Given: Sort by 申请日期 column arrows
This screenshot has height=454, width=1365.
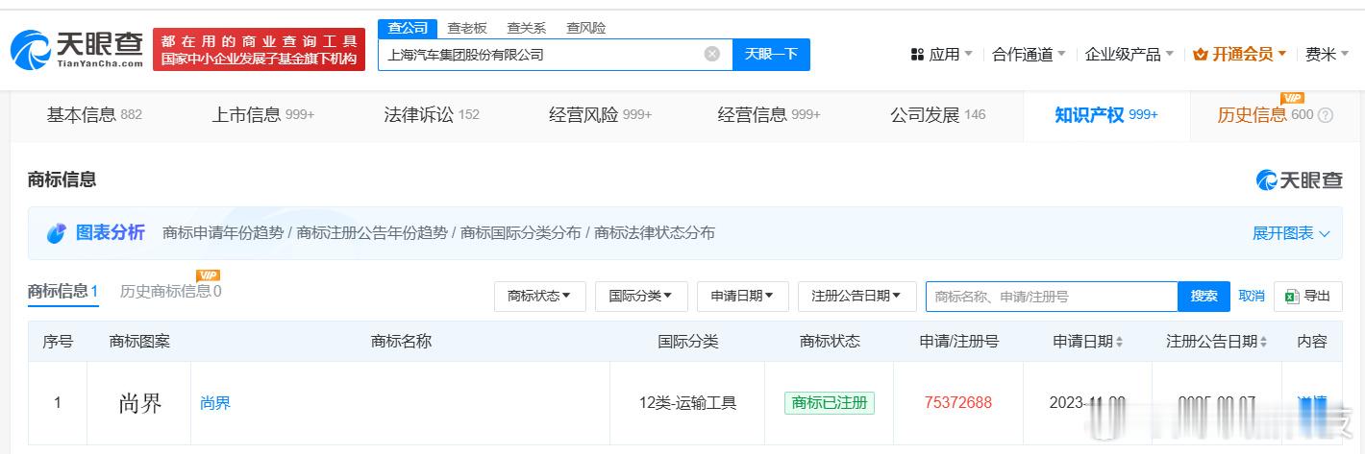Looking at the screenshot, I should (x=1119, y=342).
